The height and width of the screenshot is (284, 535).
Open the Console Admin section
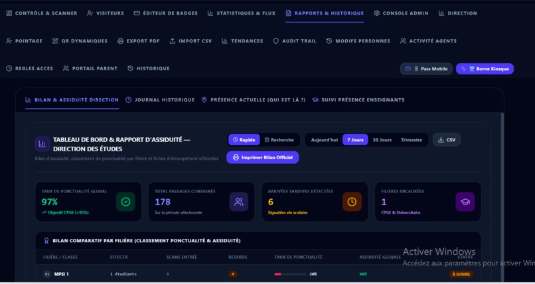coord(401,13)
